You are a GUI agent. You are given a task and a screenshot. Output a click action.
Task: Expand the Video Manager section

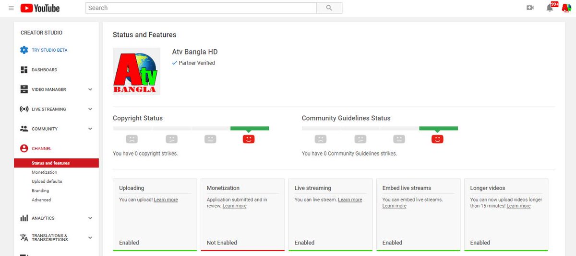coord(90,89)
